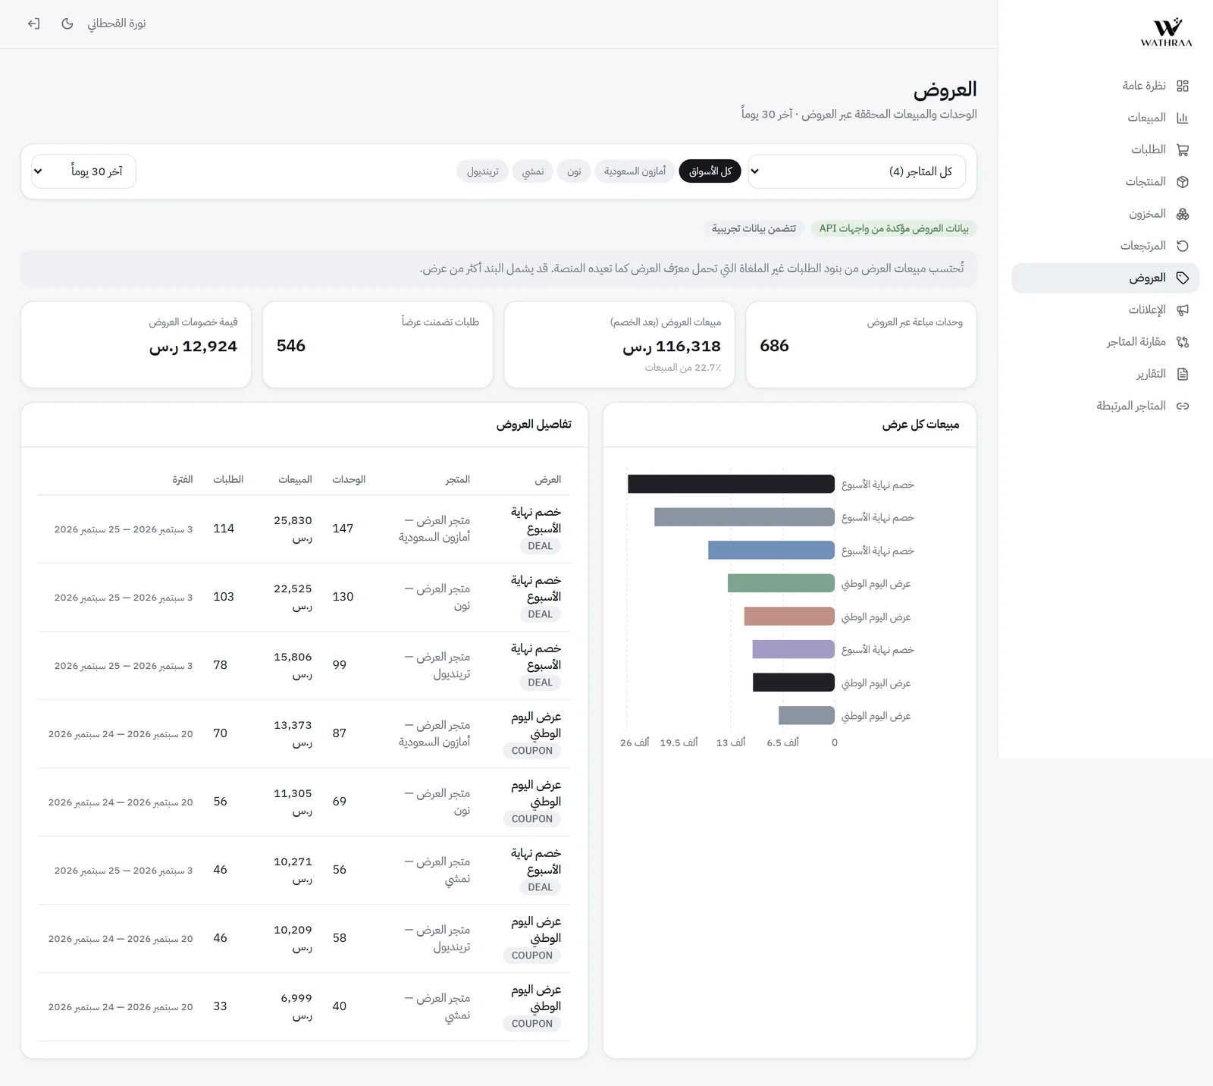Select the كل الأسواق filter chip
The height and width of the screenshot is (1086, 1213).
click(x=710, y=171)
